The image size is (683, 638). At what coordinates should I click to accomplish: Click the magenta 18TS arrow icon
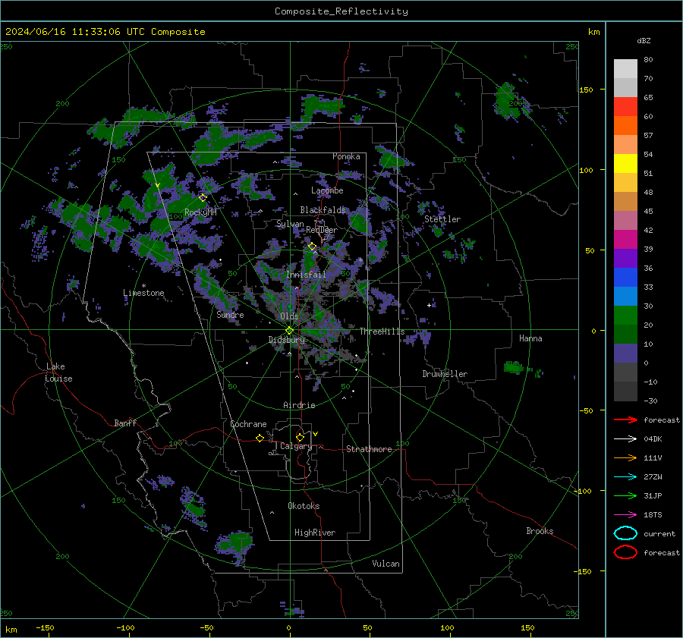(625, 515)
